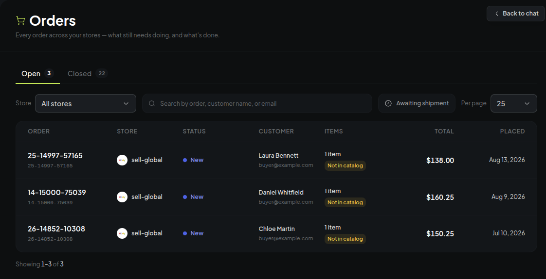This screenshot has width=546, height=279.
Task: Click the clock icon in Awaiting shipment
Action: coord(388,103)
